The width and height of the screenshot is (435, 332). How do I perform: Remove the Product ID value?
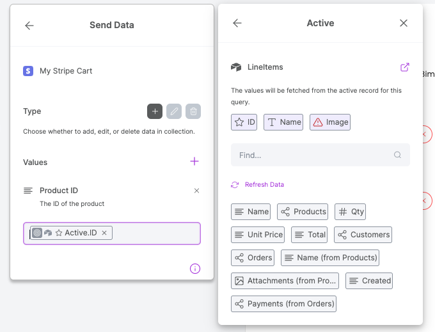pos(196,191)
